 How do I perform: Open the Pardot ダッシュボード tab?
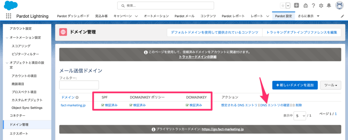[73, 16]
